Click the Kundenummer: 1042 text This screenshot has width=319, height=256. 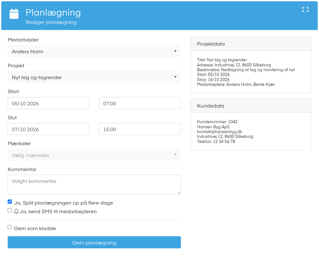coord(217,122)
